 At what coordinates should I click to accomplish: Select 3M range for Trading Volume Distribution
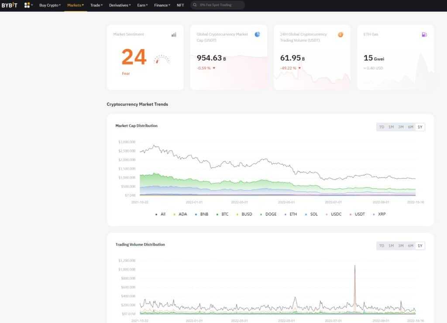tap(401, 245)
